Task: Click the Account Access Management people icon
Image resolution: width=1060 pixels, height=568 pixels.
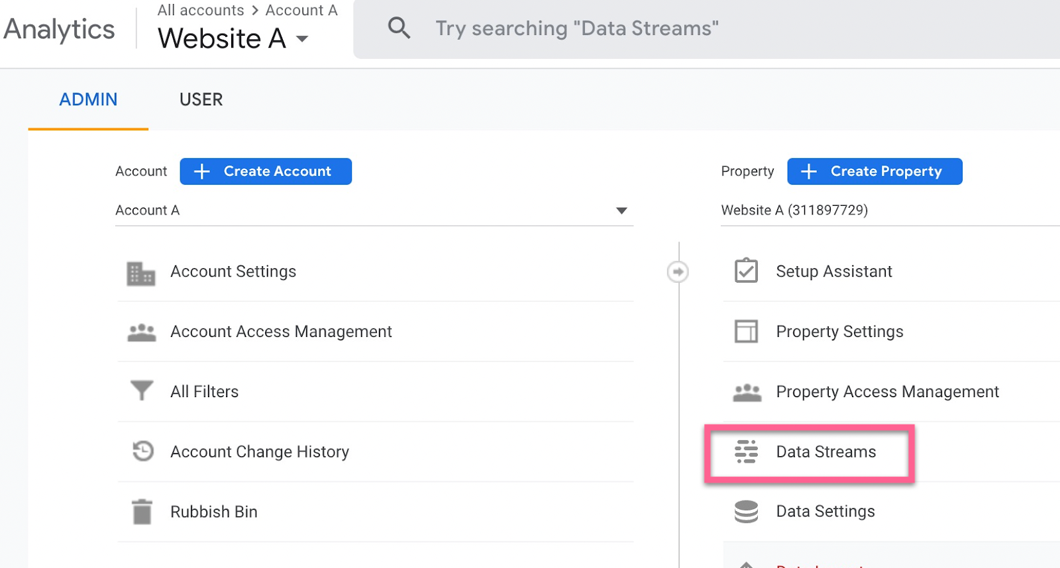Action: coord(141,332)
